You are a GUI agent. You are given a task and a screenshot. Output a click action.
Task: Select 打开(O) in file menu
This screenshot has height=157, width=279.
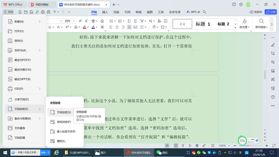click(24, 31)
